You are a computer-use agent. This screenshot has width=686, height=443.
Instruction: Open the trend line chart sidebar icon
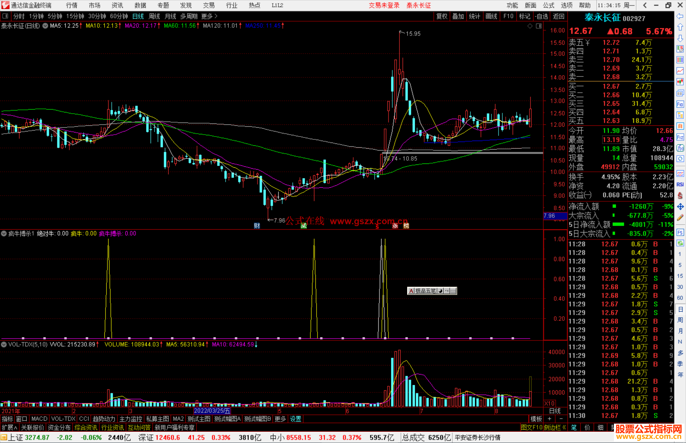pos(680,71)
